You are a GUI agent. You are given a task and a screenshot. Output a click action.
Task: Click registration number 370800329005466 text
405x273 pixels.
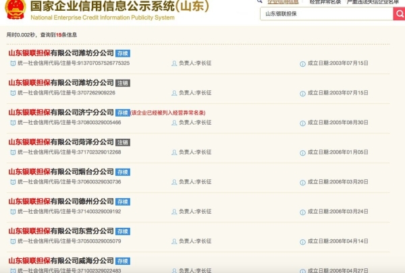point(99,123)
